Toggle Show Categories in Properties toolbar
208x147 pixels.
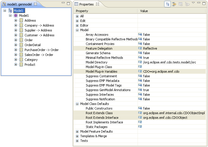pyautogui.click(x=167, y=4)
